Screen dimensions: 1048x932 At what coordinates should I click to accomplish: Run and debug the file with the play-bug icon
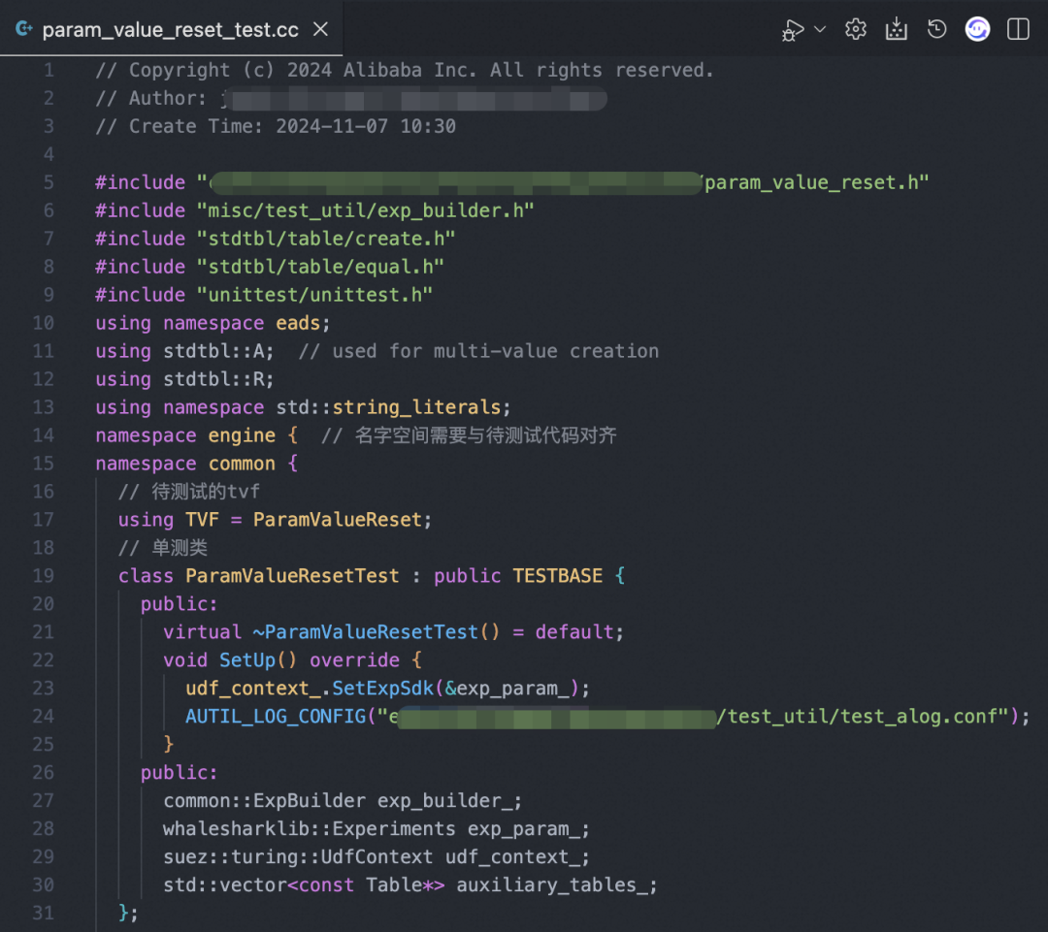click(793, 30)
